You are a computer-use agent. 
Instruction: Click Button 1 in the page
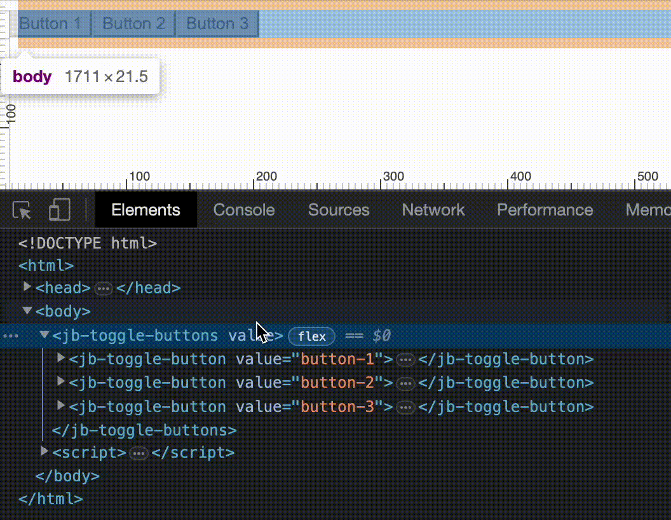click(x=51, y=23)
